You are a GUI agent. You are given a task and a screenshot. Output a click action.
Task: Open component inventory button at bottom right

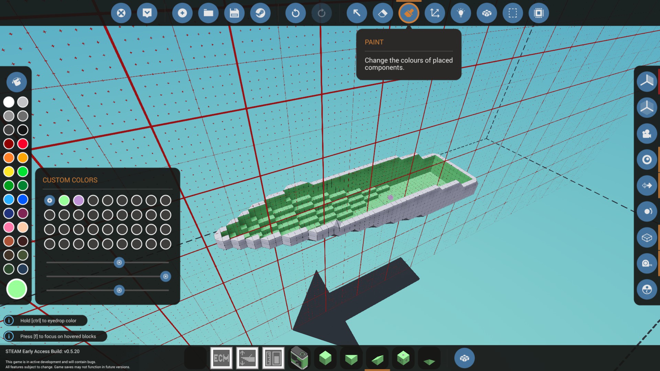pos(464,358)
